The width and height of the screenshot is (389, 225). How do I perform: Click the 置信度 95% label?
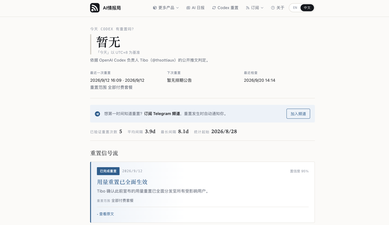tap(299, 171)
